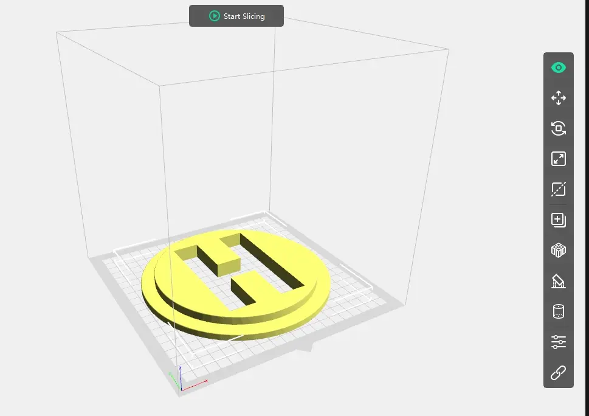Open the auto-arrange cubes icon
This screenshot has width=589, height=416.
558,250
